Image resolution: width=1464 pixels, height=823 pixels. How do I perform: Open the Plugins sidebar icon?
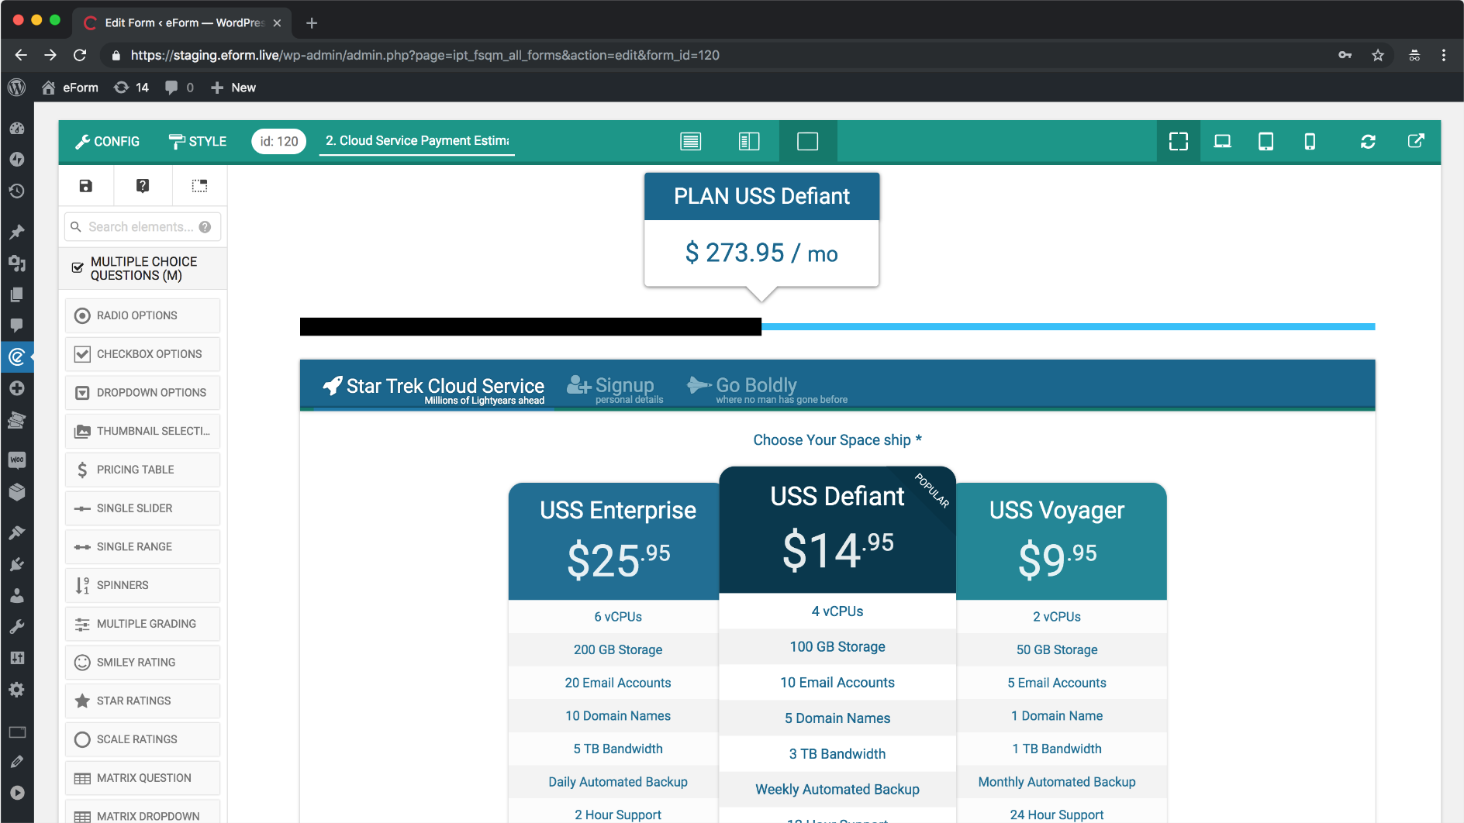pyautogui.click(x=17, y=564)
